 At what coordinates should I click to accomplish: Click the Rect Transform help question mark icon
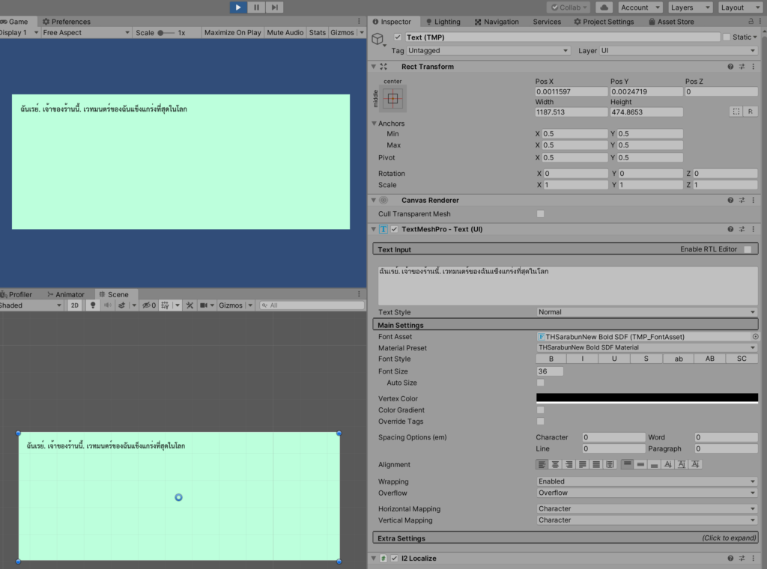click(730, 67)
